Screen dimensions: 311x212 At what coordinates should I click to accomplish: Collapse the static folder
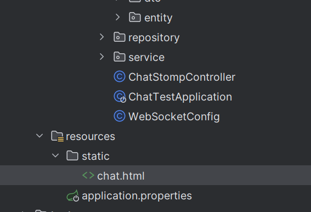[x=55, y=155]
